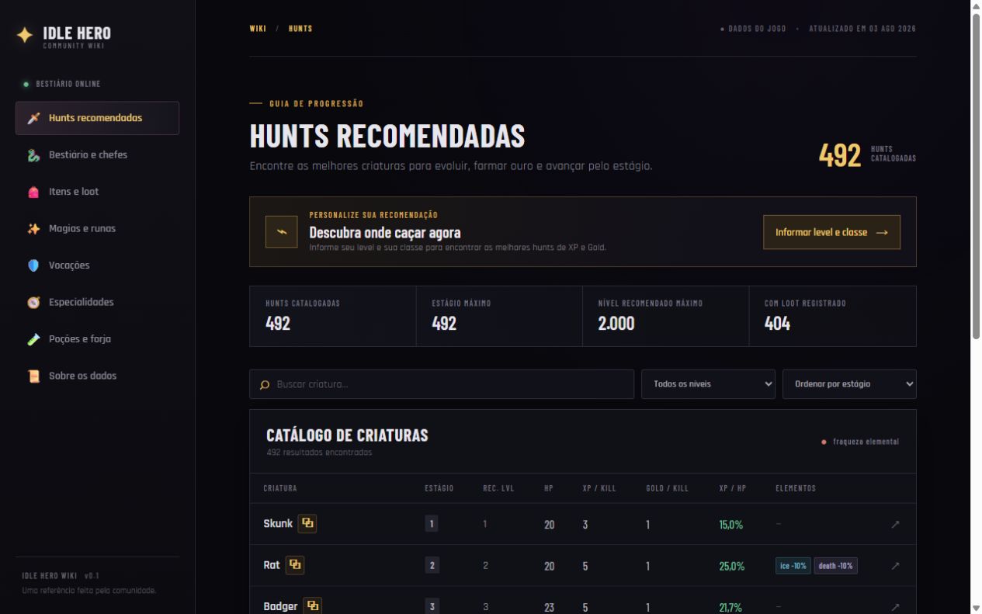Click the Com loot registrado 404 stat
The width and height of the screenshot is (982, 614).
click(832, 316)
